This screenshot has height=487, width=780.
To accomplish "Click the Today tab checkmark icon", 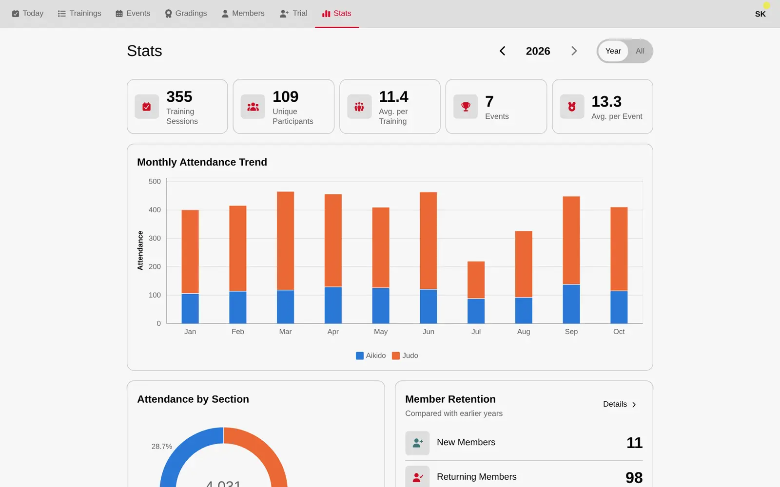I will coord(16,14).
